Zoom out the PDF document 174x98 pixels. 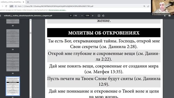coord(82,16)
